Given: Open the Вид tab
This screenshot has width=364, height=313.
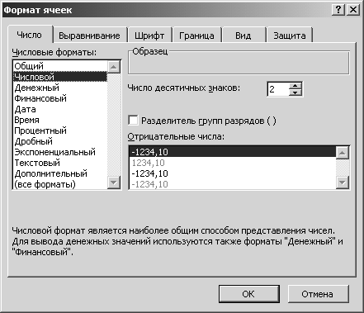Looking at the screenshot, I should 243,36.
